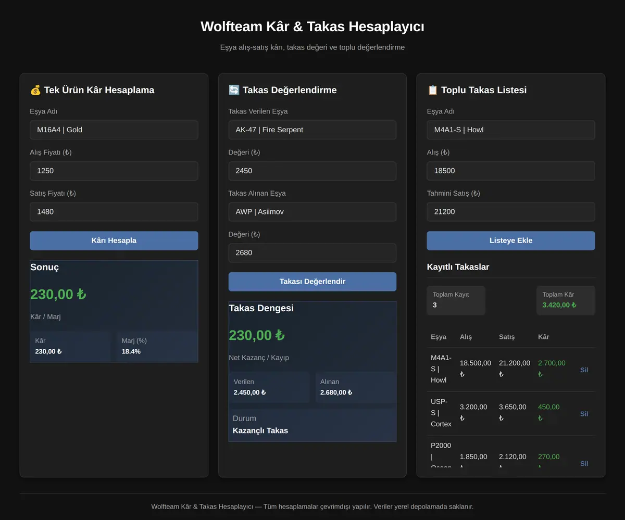Click the Değeri field showing 2450
625x520 pixels.
(x=312, y=171)
